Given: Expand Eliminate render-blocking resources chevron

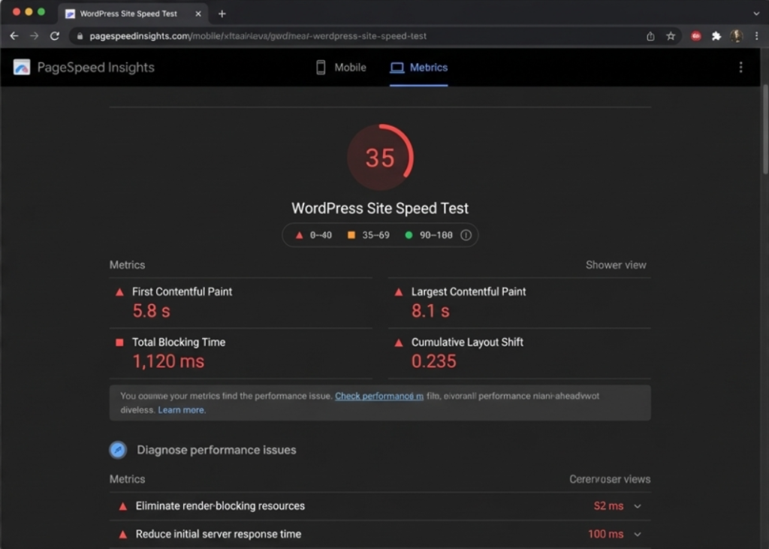Looking at the screenshot, I should coord(638,506).
